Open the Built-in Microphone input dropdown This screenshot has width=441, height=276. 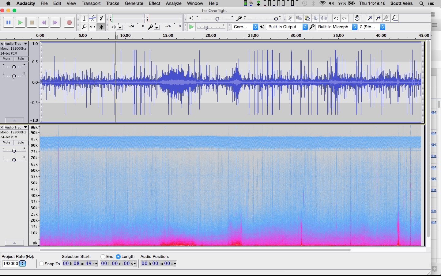click(336, 27)
